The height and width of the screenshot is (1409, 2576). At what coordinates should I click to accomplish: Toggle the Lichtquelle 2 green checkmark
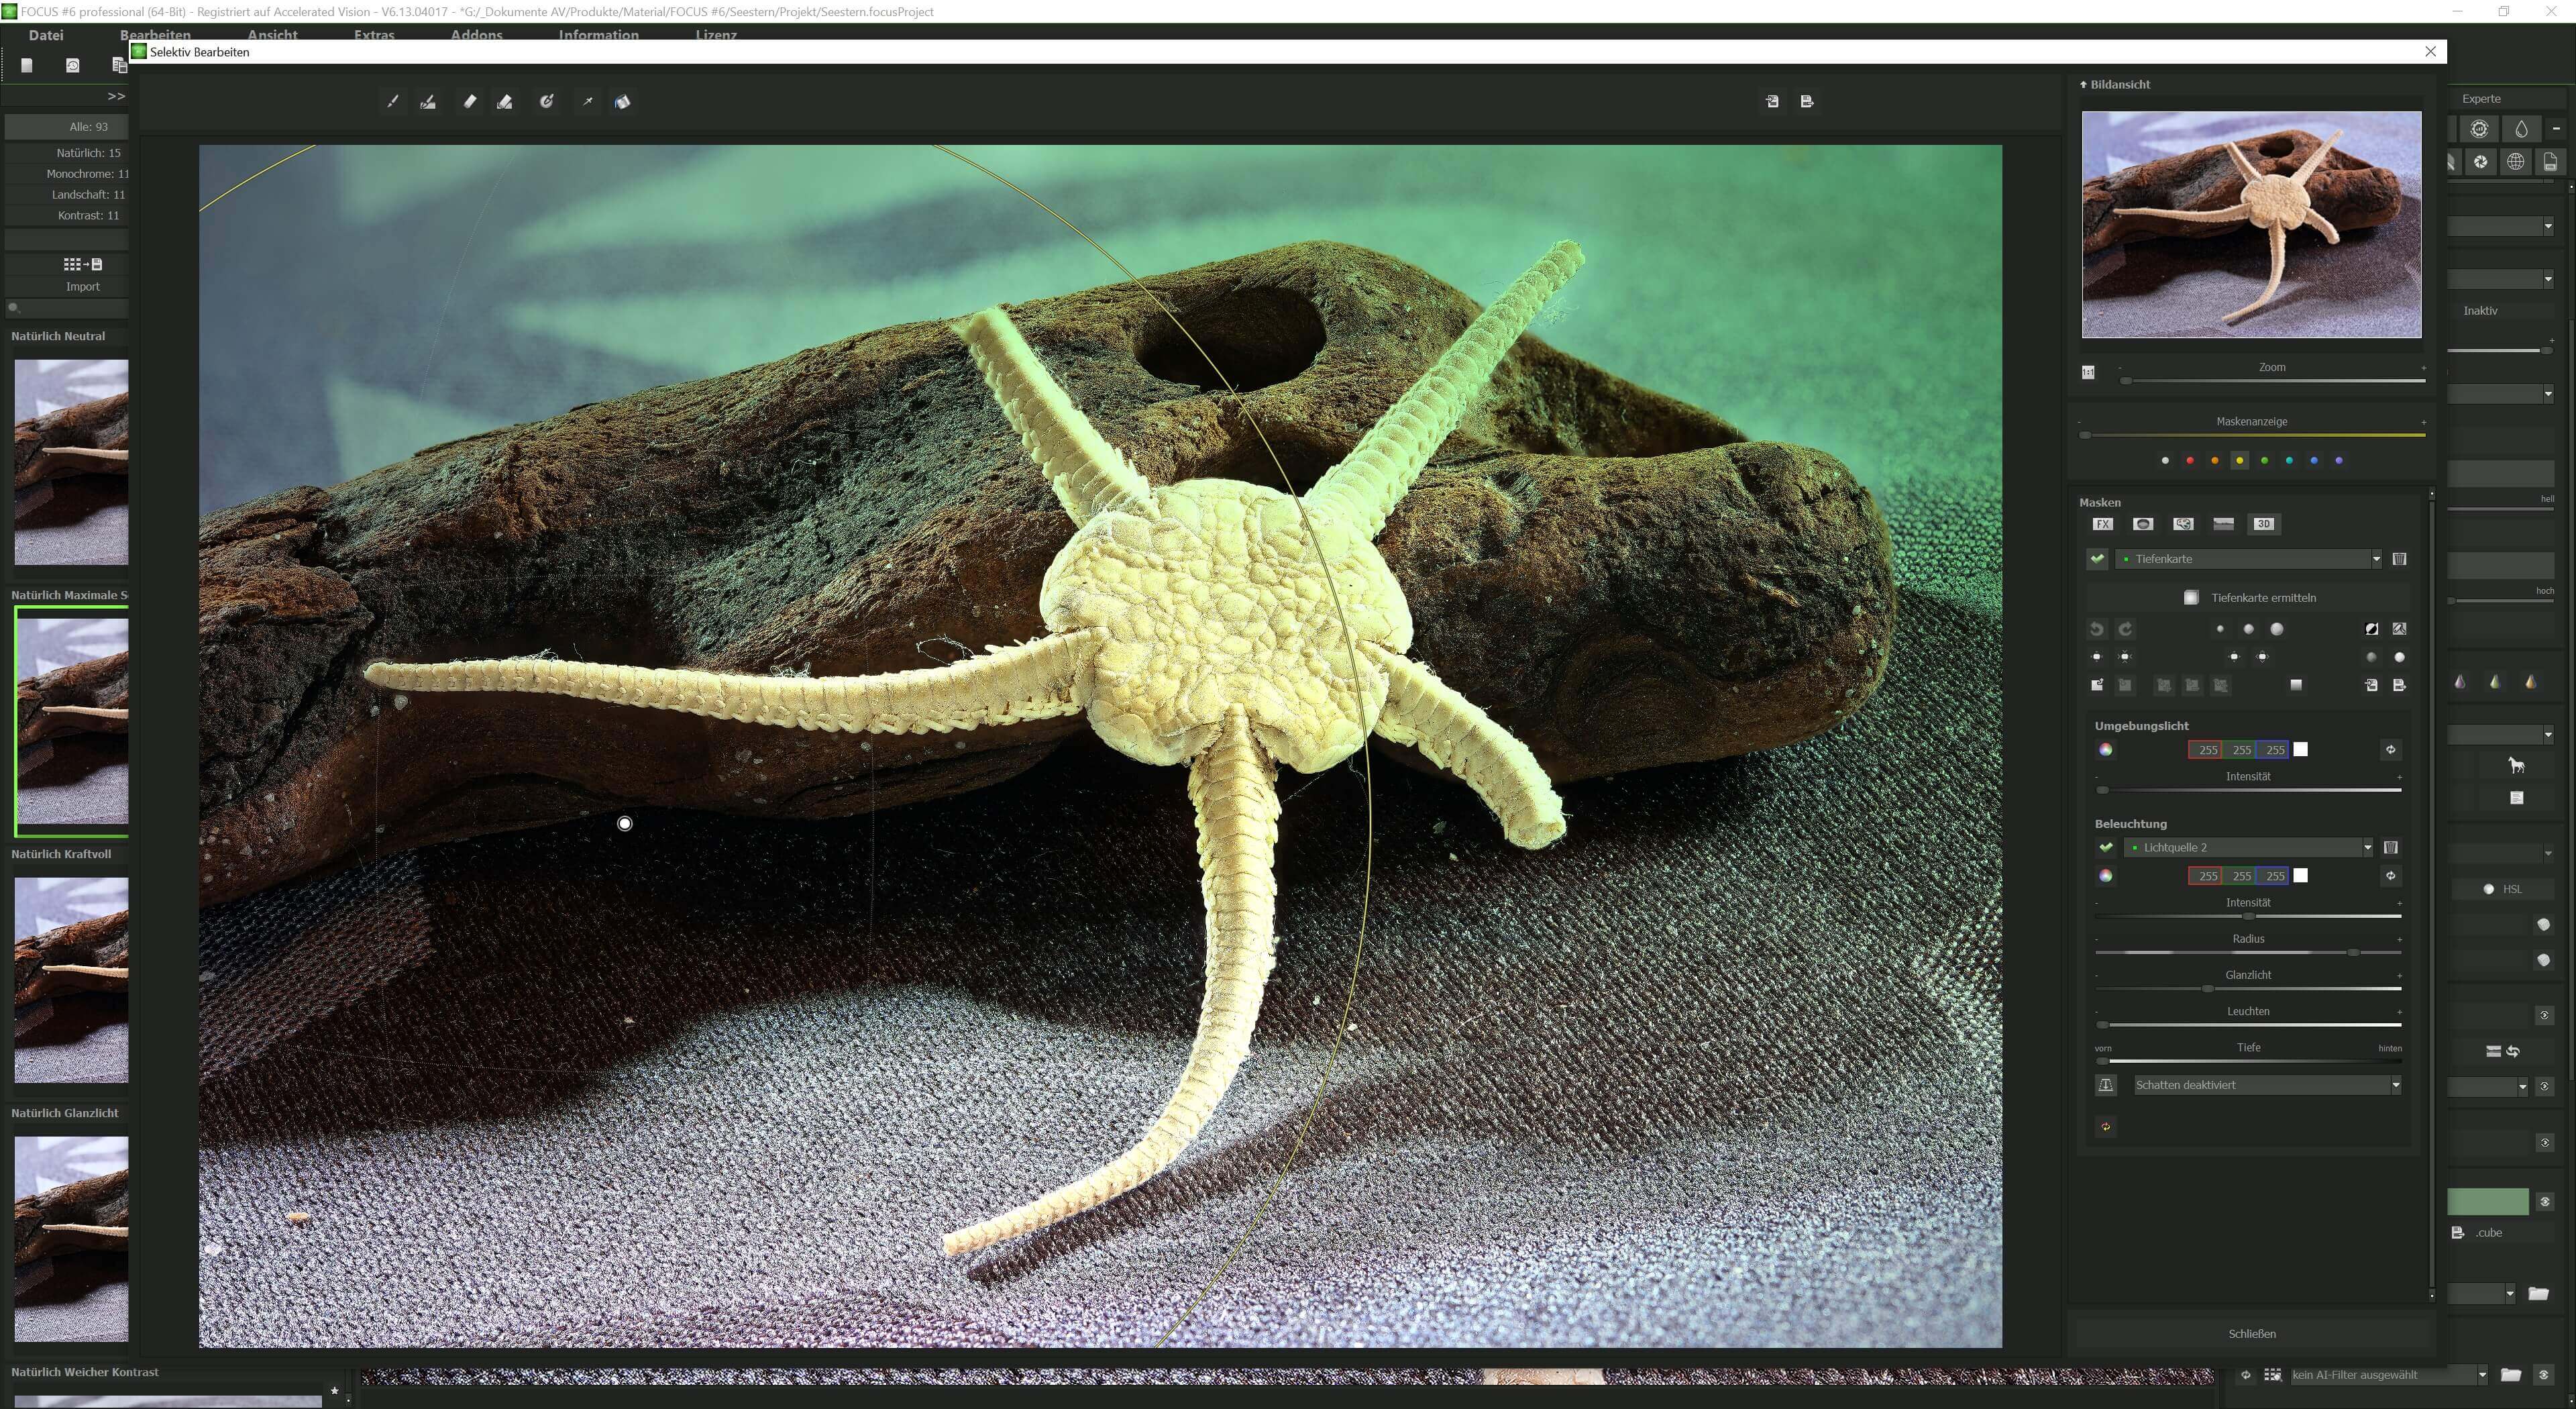pyautogui.click(x=2106, y=847)
